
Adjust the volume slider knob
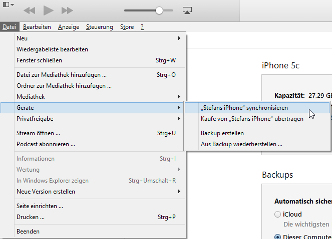click(x=159, y=10)
